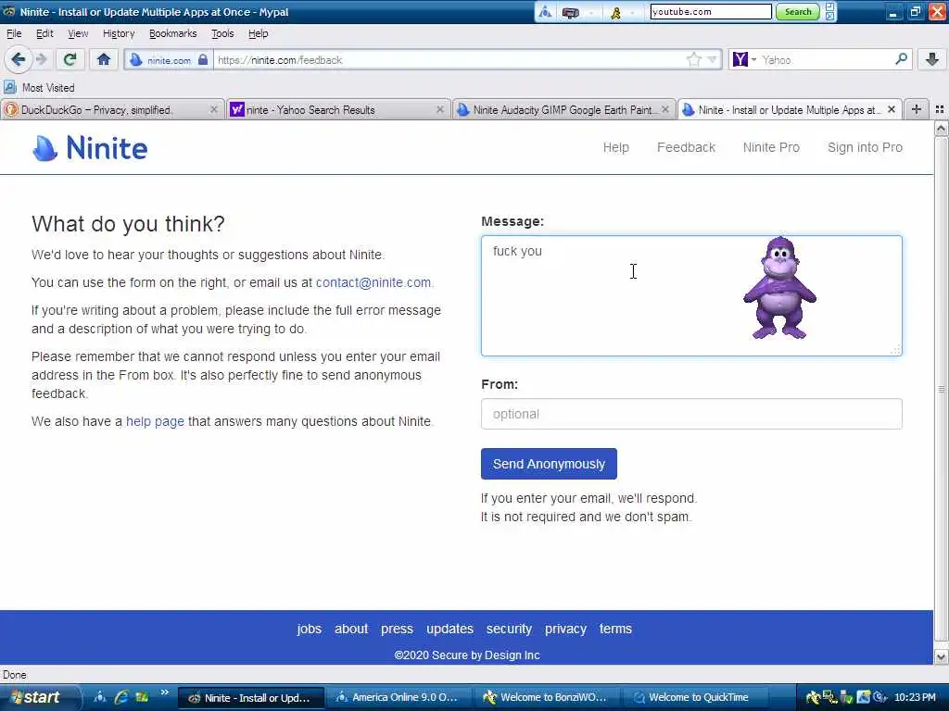Click the page scrollbar down arrow
The width and height of the screenshot is (949, 711).
tap(941, 656)
